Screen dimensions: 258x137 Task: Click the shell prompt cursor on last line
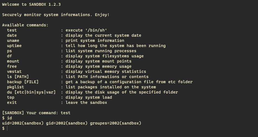click(7, 128)
